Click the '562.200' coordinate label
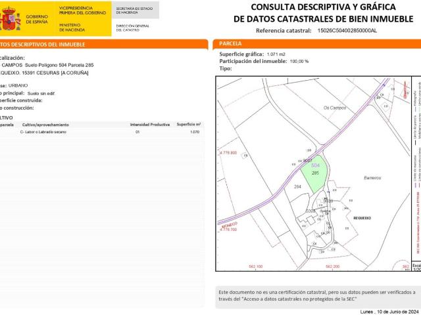421x315 pixels. 332,266
